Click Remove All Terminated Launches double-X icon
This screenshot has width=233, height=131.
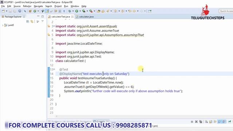click(x=201, y=122)
